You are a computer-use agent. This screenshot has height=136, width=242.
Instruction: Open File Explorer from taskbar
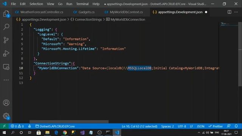point(47,133)
